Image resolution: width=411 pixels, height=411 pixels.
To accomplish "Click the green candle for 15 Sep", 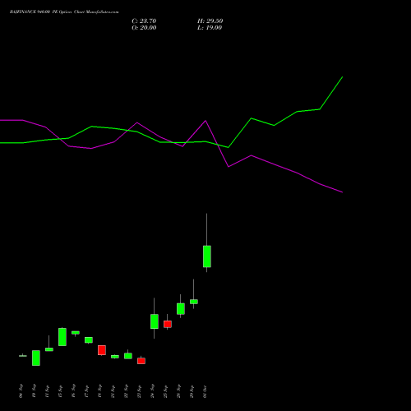I will (x=62, y=337).
